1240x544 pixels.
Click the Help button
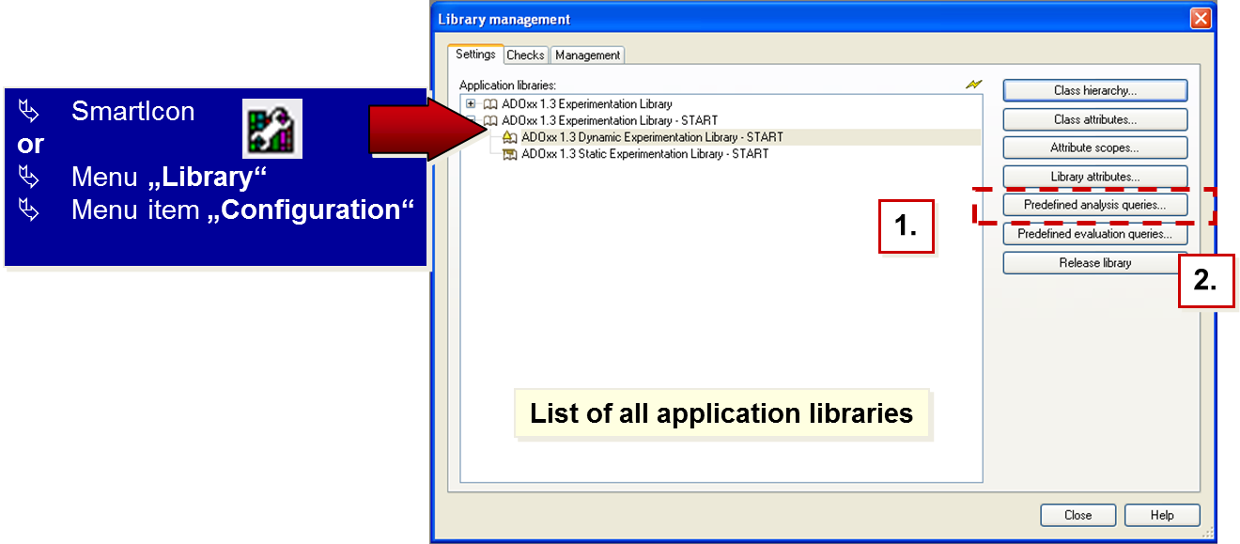point(1163,515)
